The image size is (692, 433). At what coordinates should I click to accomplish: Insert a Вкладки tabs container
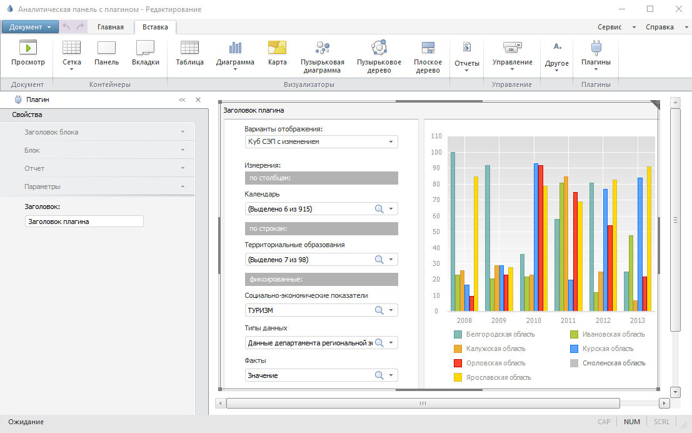(146, 48)
